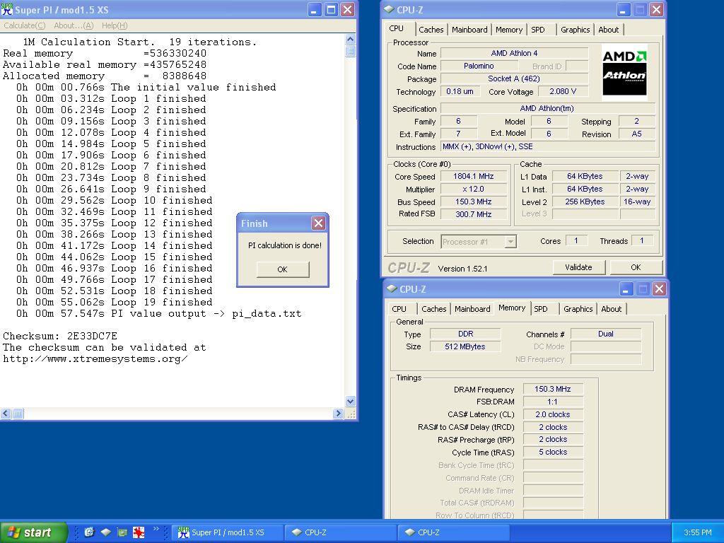Close the Finish dialog with its X
This screenshot has height=543, width=724.
(x=318, y=223)
